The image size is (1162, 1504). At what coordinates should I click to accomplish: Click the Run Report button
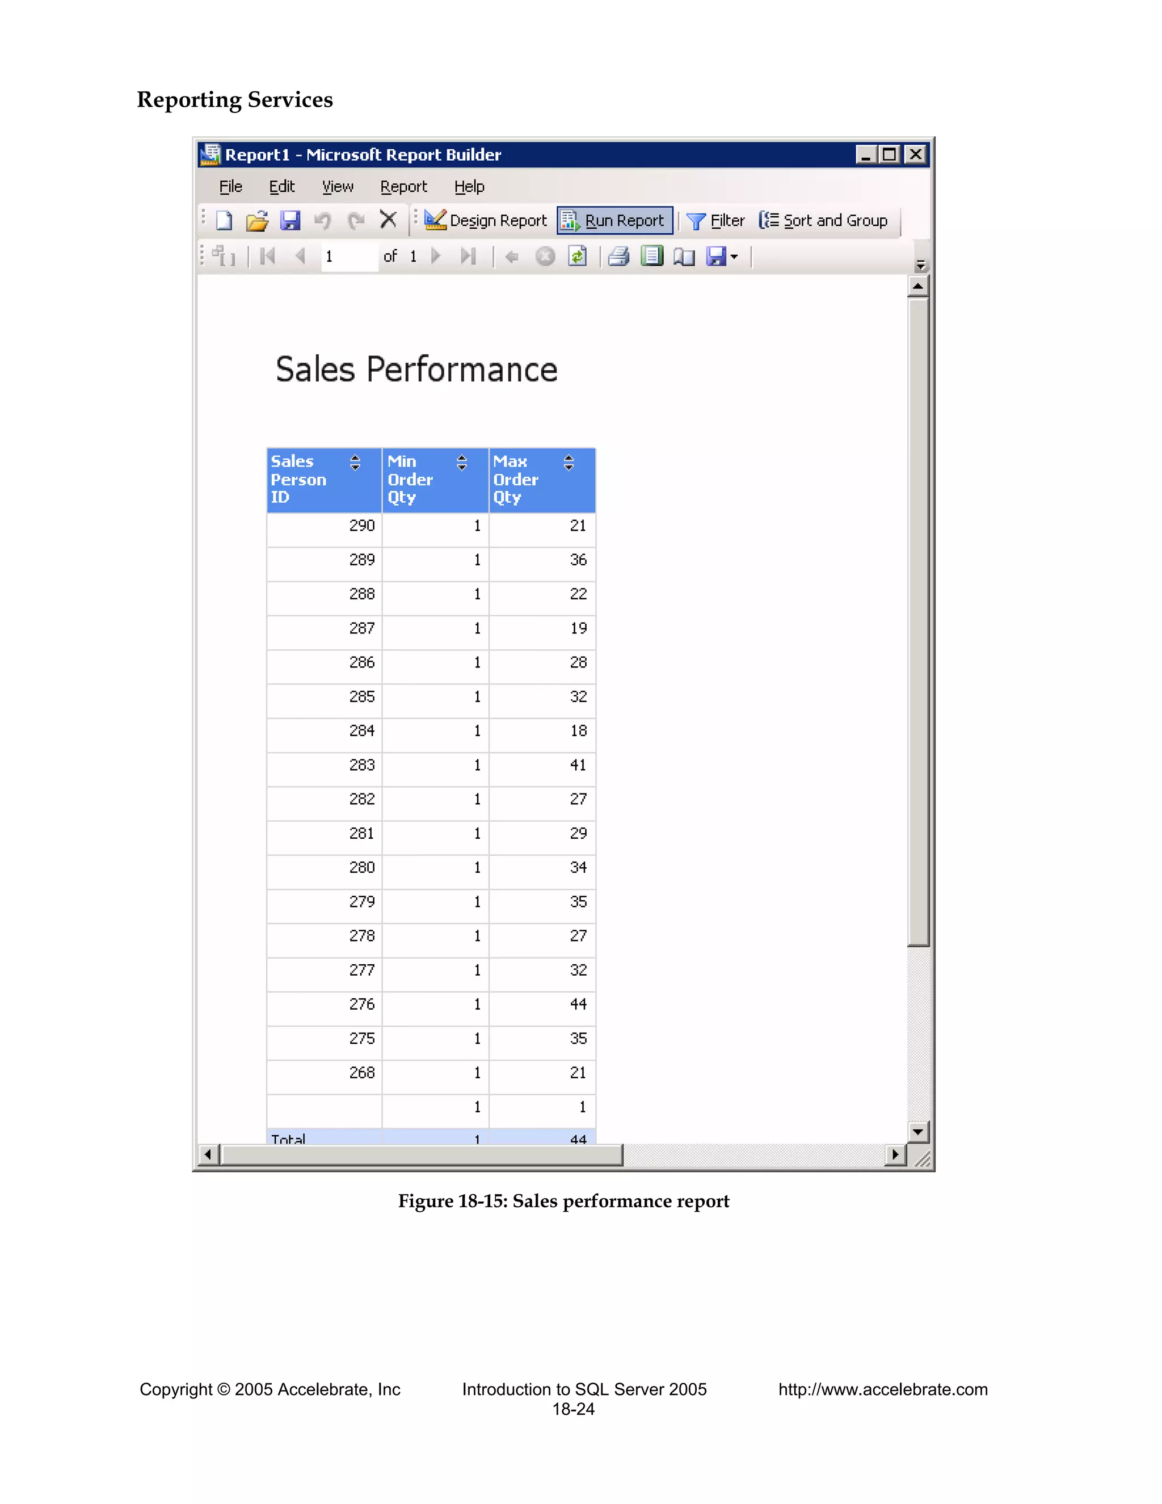(x=614, y=220)
